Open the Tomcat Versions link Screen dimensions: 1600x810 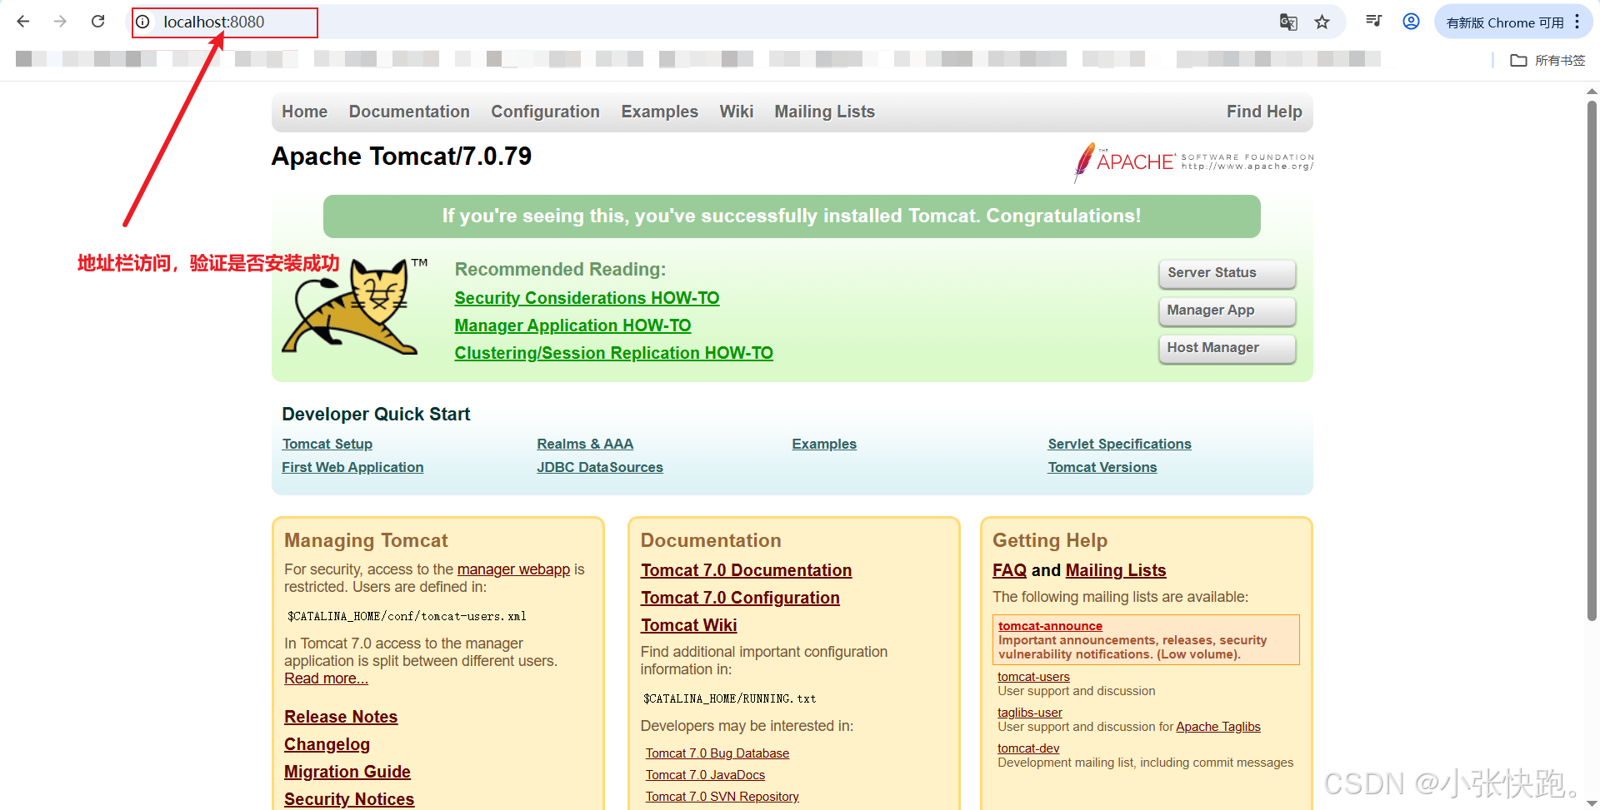tap(1102, 467)
